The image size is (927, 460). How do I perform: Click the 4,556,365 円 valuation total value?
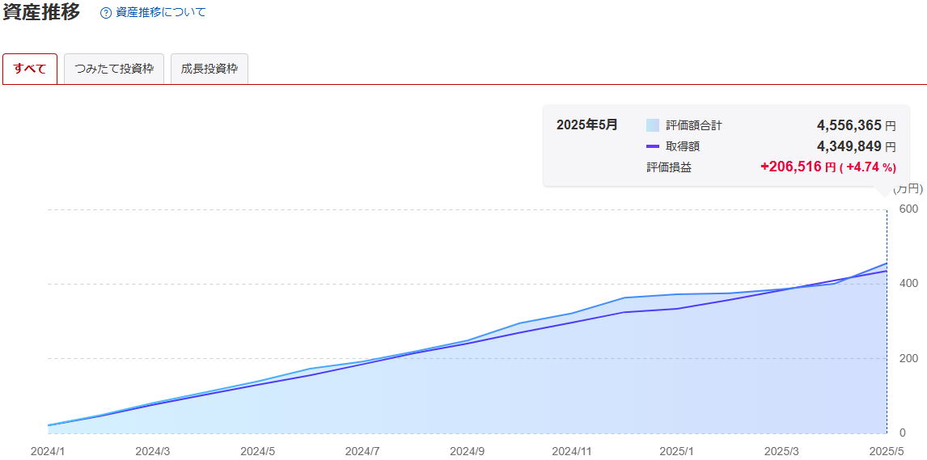[856, 125]
